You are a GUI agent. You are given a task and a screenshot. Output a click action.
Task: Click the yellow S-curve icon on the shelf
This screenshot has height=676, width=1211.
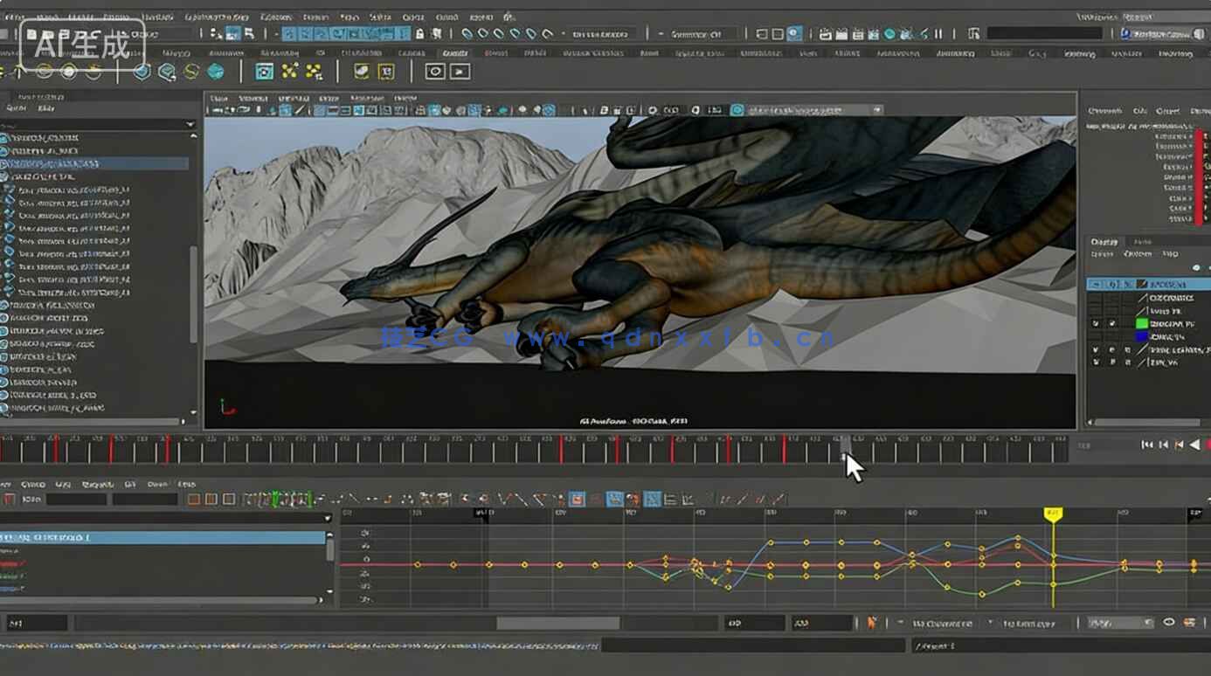(191, 72)
